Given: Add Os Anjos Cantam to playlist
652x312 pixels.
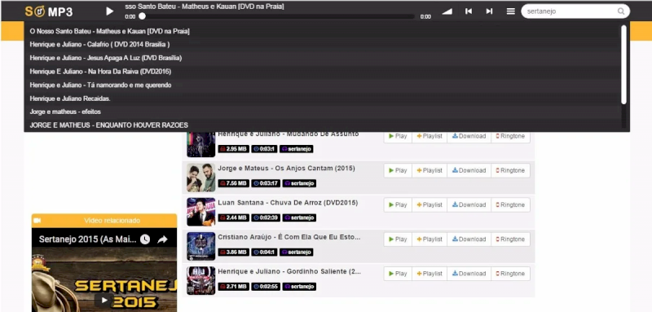Looking at the screenshot, I should click(430, 170).
